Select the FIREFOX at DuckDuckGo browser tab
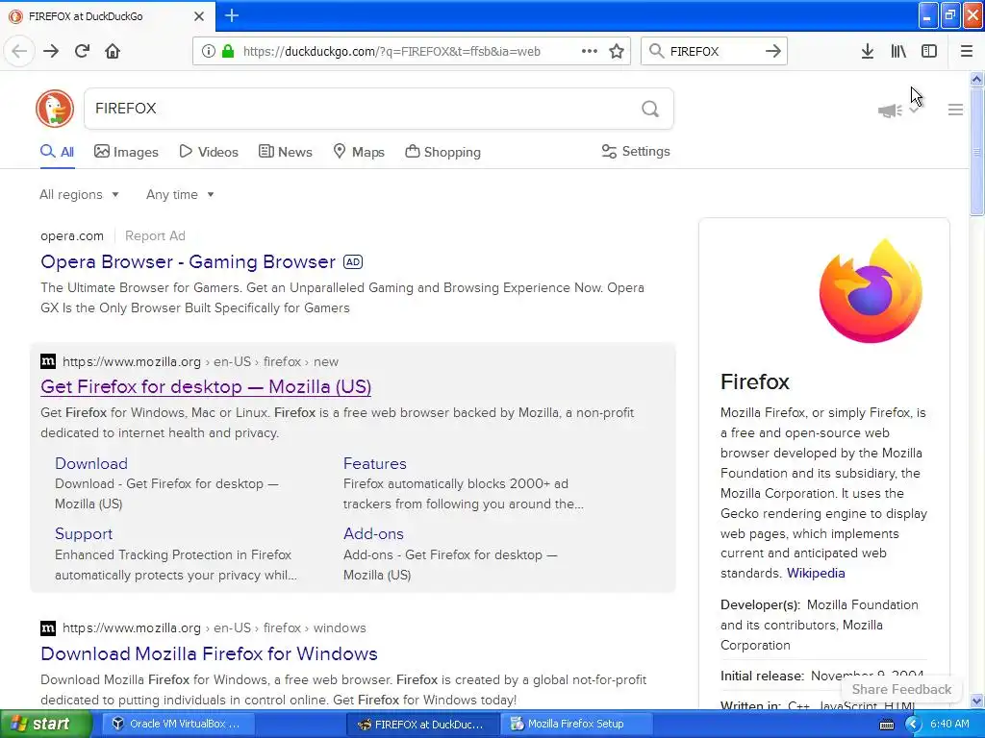This screenshot has width=985, height=738. 107,16
